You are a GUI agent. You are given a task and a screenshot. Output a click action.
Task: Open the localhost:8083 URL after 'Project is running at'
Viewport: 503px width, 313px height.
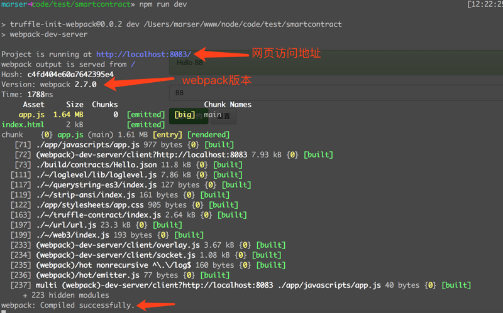coord(144,55)
